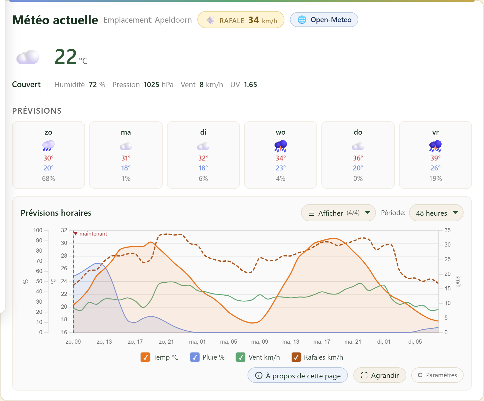
Task: Open the Open-Meteo source link
Action: [x=324, y=20]
